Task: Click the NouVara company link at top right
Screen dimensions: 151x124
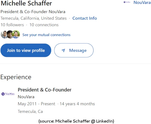Action: [142, 3]
